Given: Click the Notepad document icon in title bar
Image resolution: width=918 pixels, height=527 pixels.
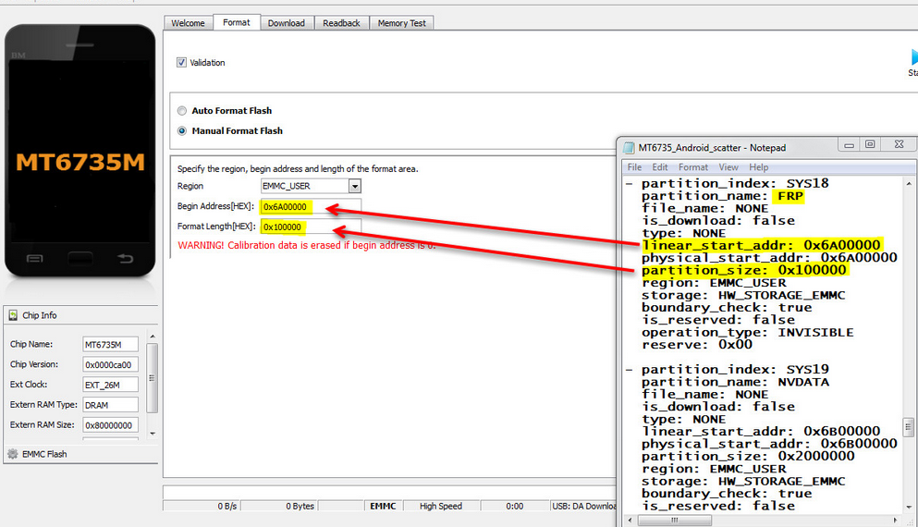Looking at the screenshot, I should pyautogui.click(x=629, y=148).
